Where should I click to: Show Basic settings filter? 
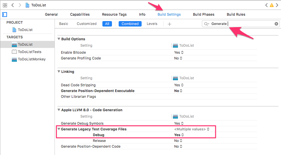click(x=63, y=24)
